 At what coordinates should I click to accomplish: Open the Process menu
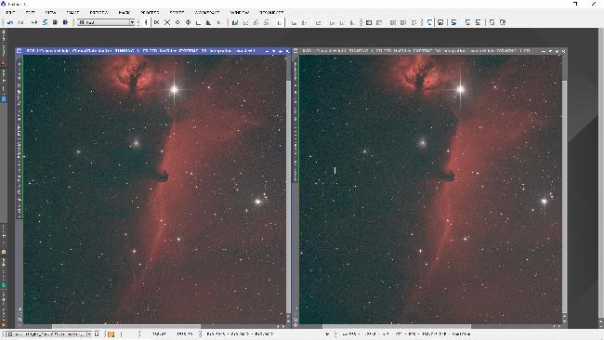150,12
